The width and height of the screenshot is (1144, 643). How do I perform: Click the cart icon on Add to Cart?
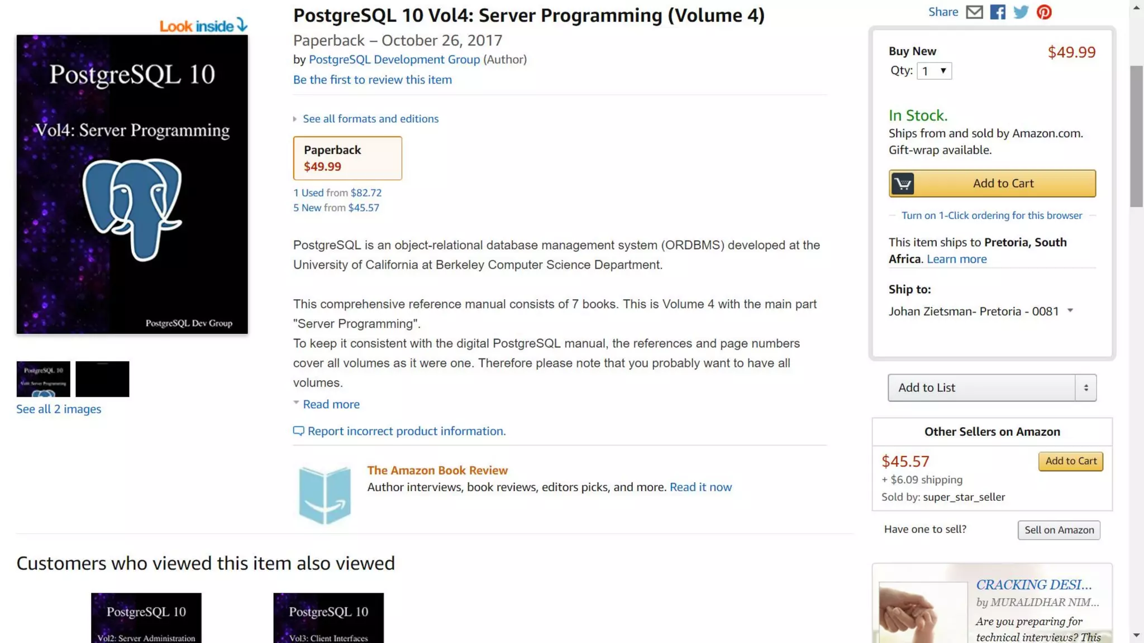pyautogui.click(x=902, y=184)
